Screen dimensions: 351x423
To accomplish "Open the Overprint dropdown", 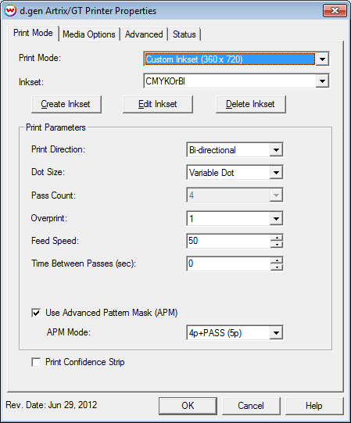I will (276, 218).
